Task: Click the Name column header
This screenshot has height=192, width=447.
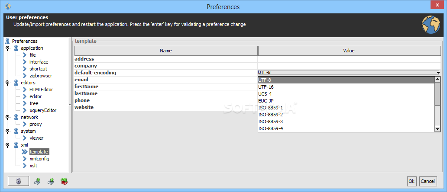Action: pos(165,51)
